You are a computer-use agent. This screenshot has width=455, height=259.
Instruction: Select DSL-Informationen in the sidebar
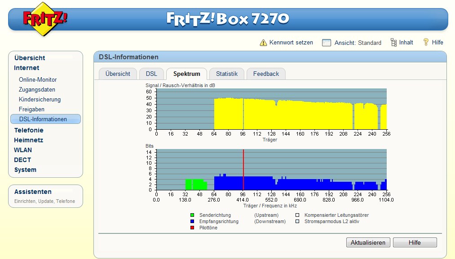point(45,119)
